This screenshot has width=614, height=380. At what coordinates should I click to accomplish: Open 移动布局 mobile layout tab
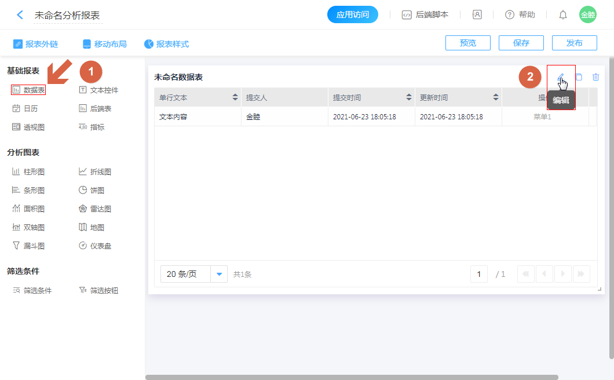click(104, 44)
